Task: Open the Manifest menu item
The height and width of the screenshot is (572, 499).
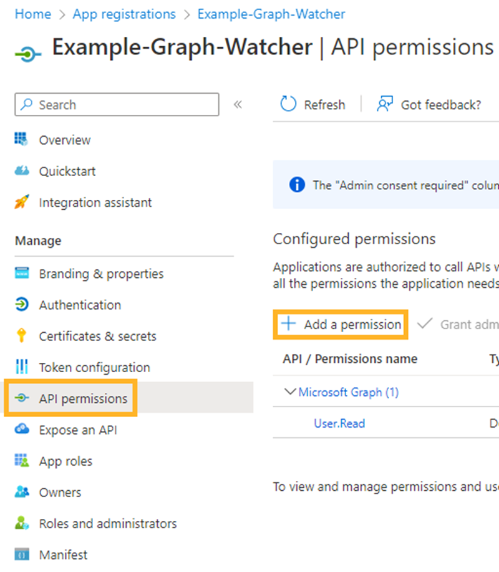Action: [63, 555]
